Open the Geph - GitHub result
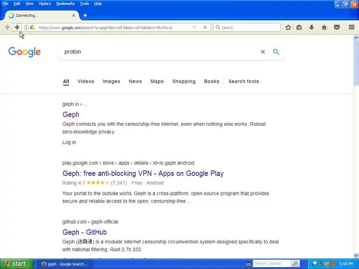Viewport: 359px width, 269px height. (x=84, y=232)
